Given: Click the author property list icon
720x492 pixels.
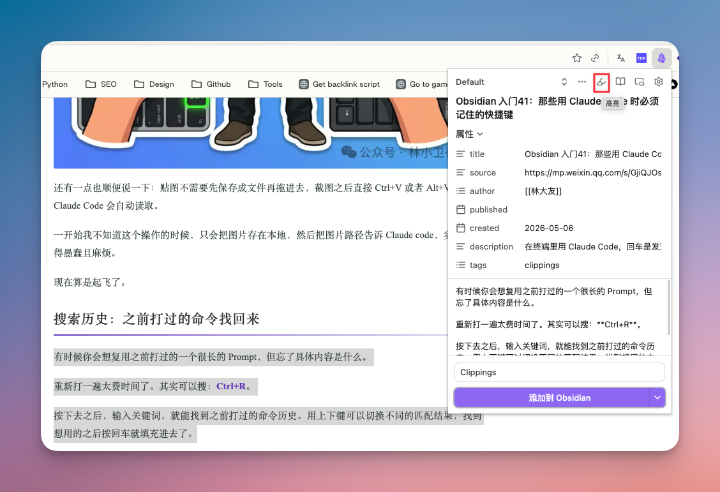Looking at the screenshot, I should [x=461, y=191].
